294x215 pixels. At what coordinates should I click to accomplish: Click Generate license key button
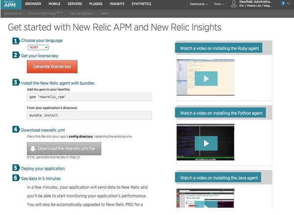point(52,66)
